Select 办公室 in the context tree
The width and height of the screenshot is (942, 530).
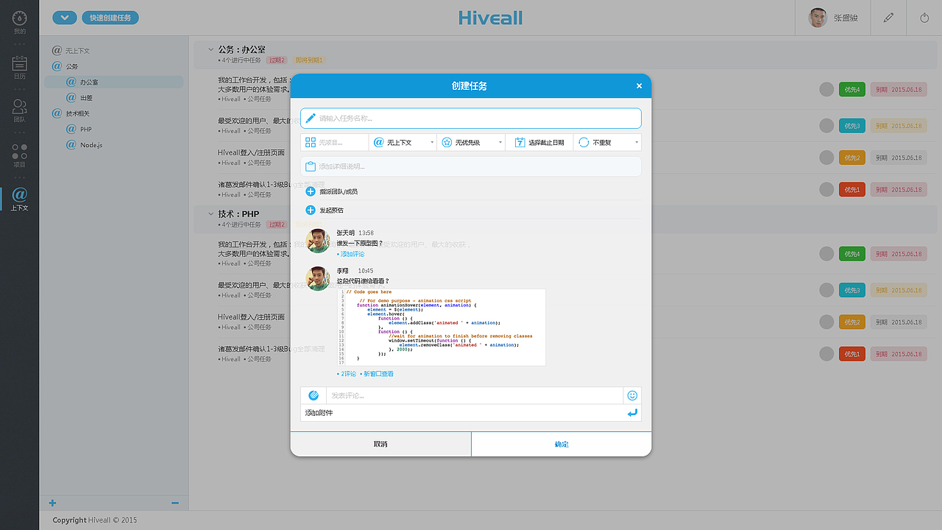point(113,82)
